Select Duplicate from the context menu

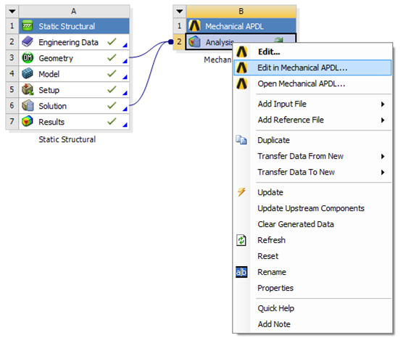(312, 140)
